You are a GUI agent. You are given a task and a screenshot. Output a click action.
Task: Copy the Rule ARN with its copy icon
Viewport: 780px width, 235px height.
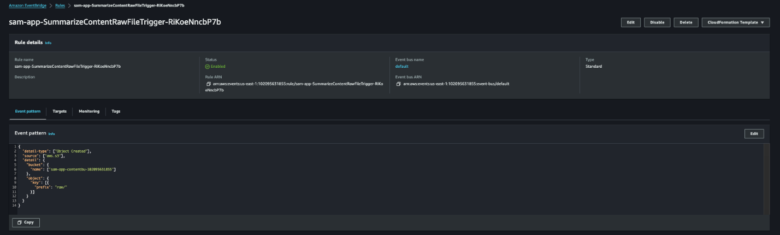pyautogui.click(x=208, y=84)
